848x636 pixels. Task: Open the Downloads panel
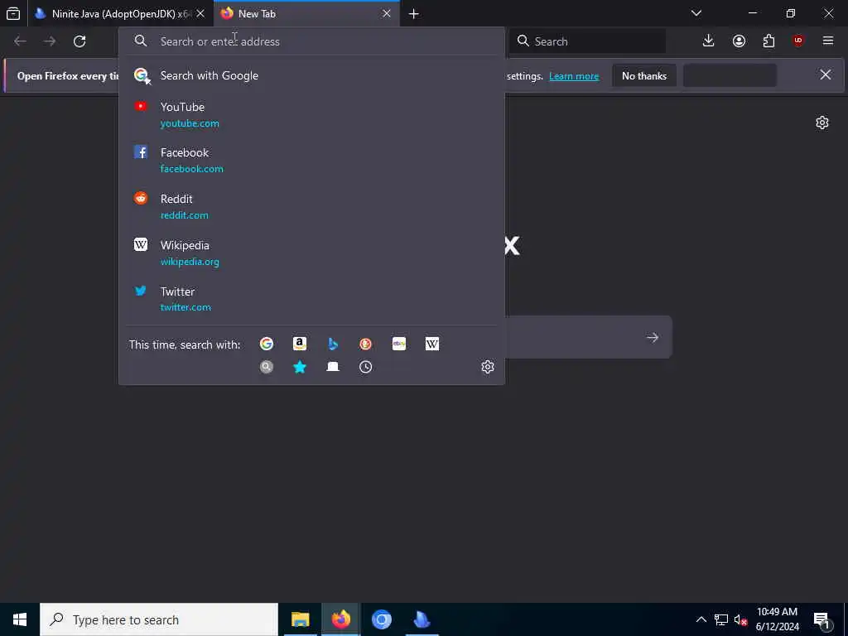tap(709, 41)
